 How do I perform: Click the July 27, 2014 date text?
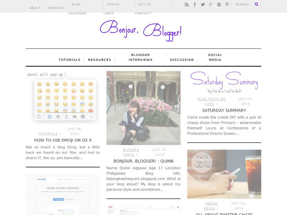[x=160, y=152]
